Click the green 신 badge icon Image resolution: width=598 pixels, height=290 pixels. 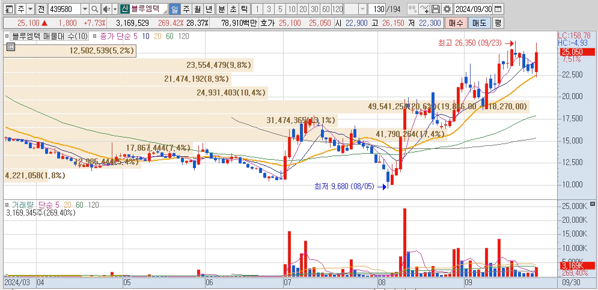pos(125,9)
